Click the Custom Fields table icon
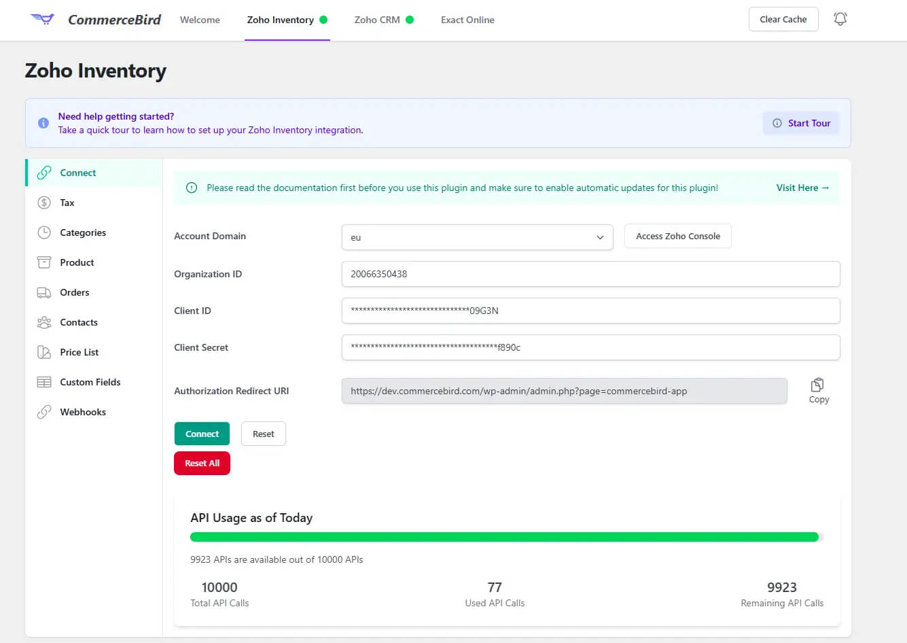 pos(44,382)
